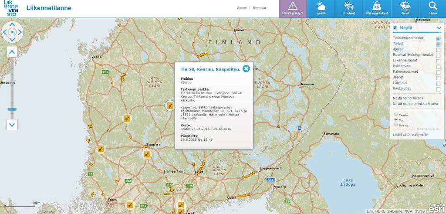
Task: Click the roadwork marker south of Tampere
Action: pos(146,155)
